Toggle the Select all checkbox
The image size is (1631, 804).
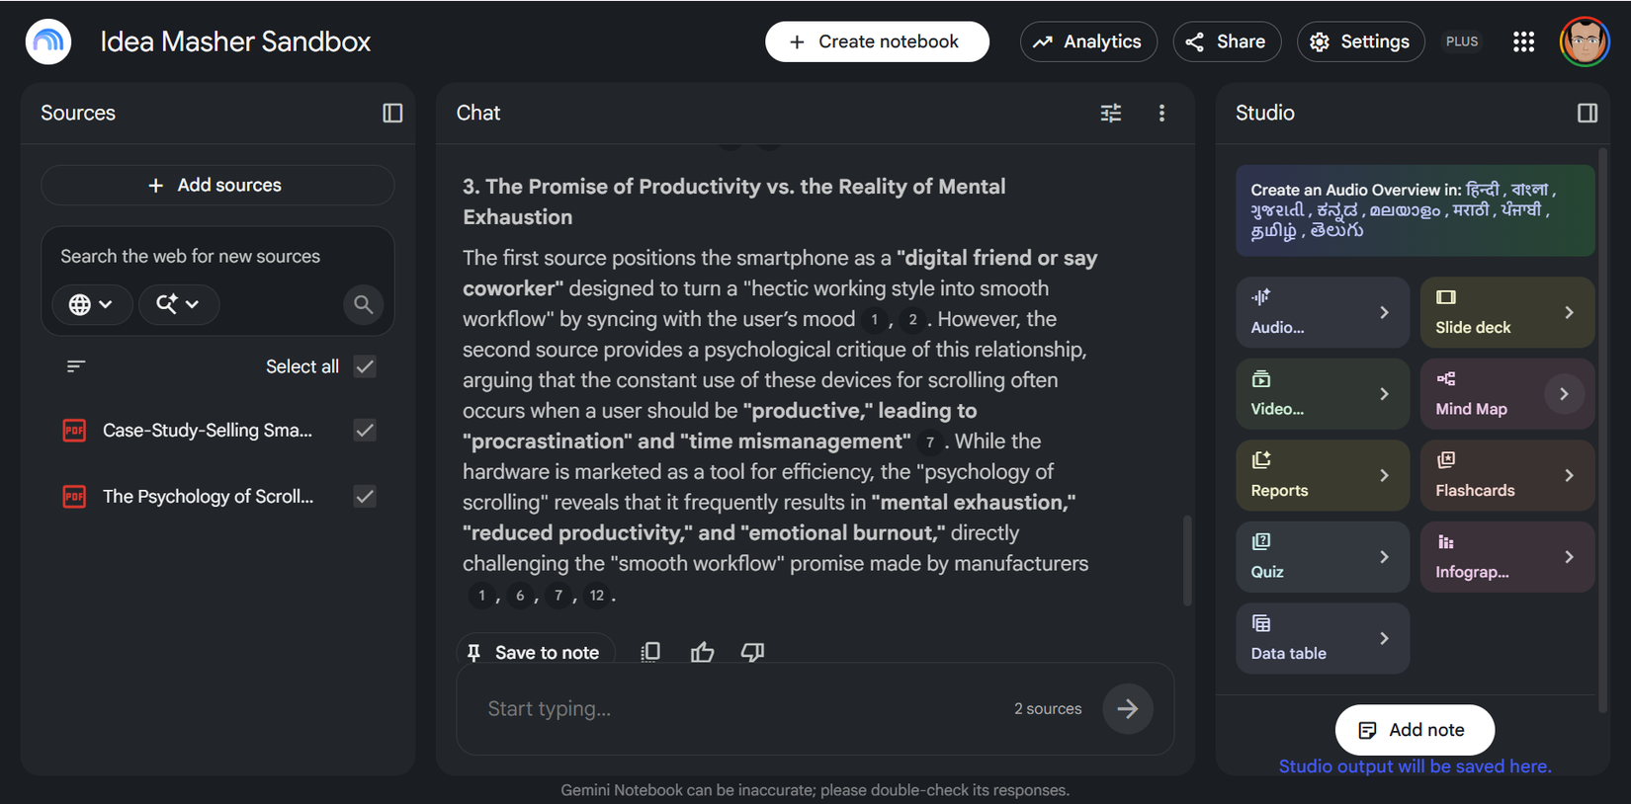pyautogui.click(x=365, y=366)
